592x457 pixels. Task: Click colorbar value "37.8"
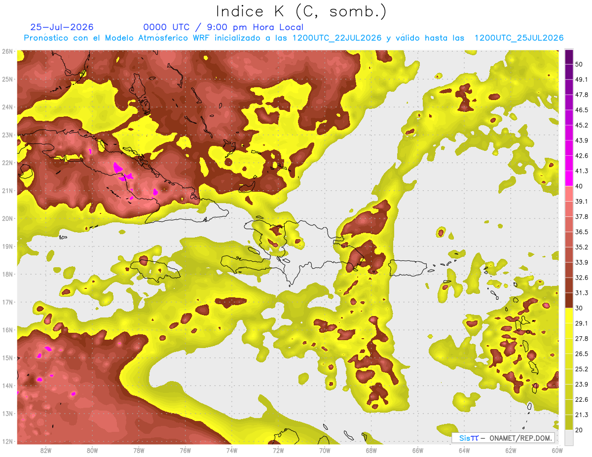582,216
